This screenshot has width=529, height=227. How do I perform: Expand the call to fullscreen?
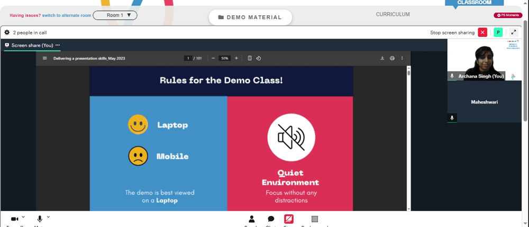pyautogui.click(x=514, y=32)
